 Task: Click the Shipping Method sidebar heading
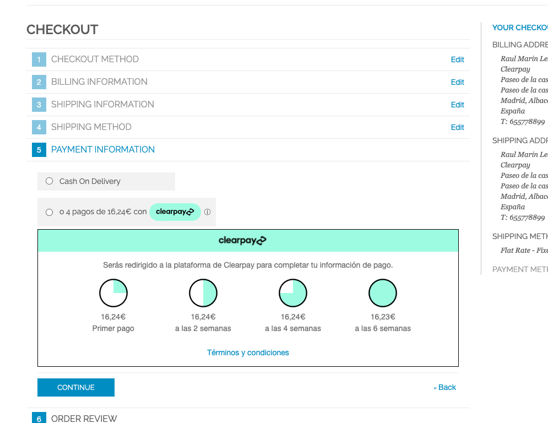520,236
